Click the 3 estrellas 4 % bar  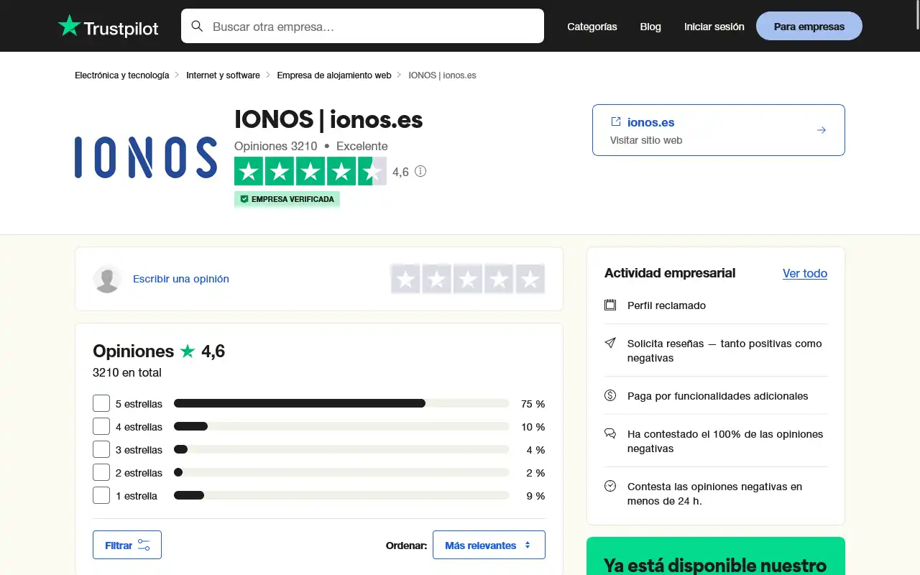pos(341,449)
